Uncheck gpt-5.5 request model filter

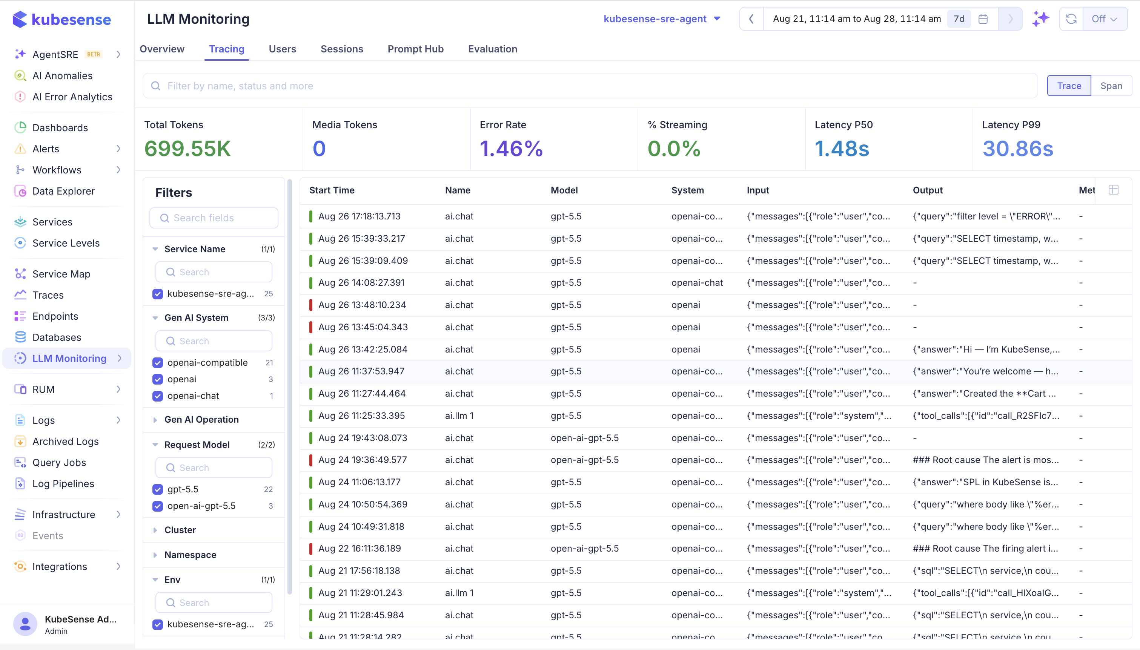[158, 489]
